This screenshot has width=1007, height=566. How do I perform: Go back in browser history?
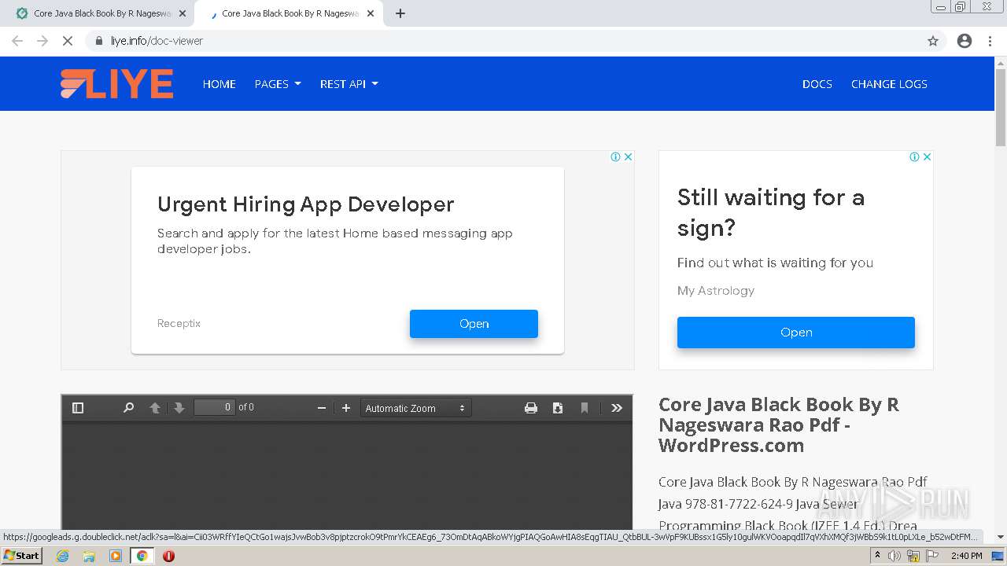click(x=17, y=41)
